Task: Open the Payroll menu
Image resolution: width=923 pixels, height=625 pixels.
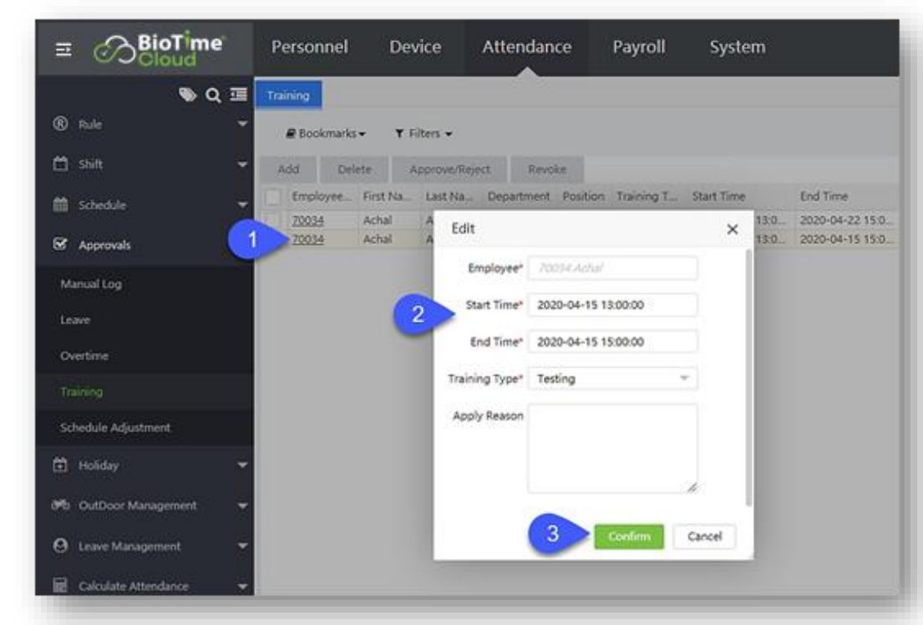Action: pyautogui.click(x=639, y=48)
